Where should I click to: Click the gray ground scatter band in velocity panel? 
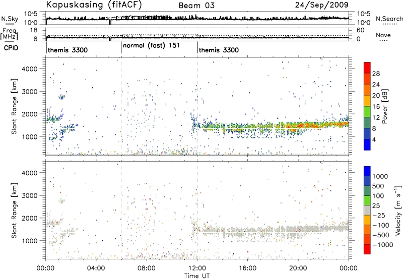tap(275, 231)
